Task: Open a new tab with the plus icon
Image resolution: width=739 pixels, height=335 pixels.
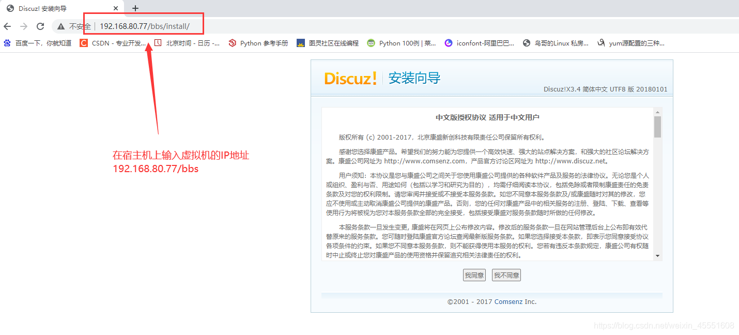Action: 135,8
